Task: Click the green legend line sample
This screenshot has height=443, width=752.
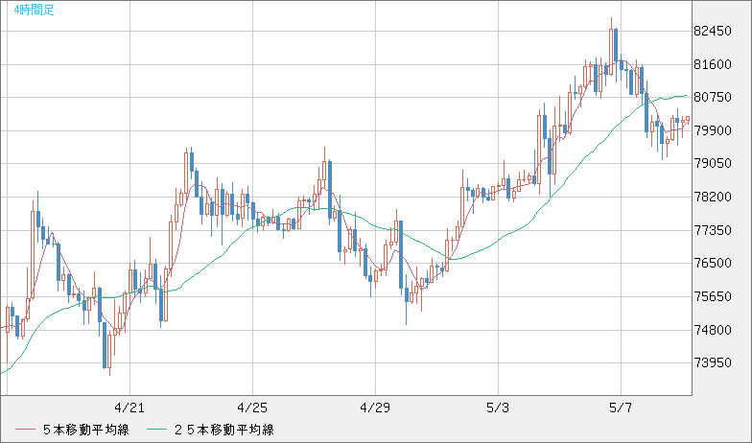Action: [157, 430]
